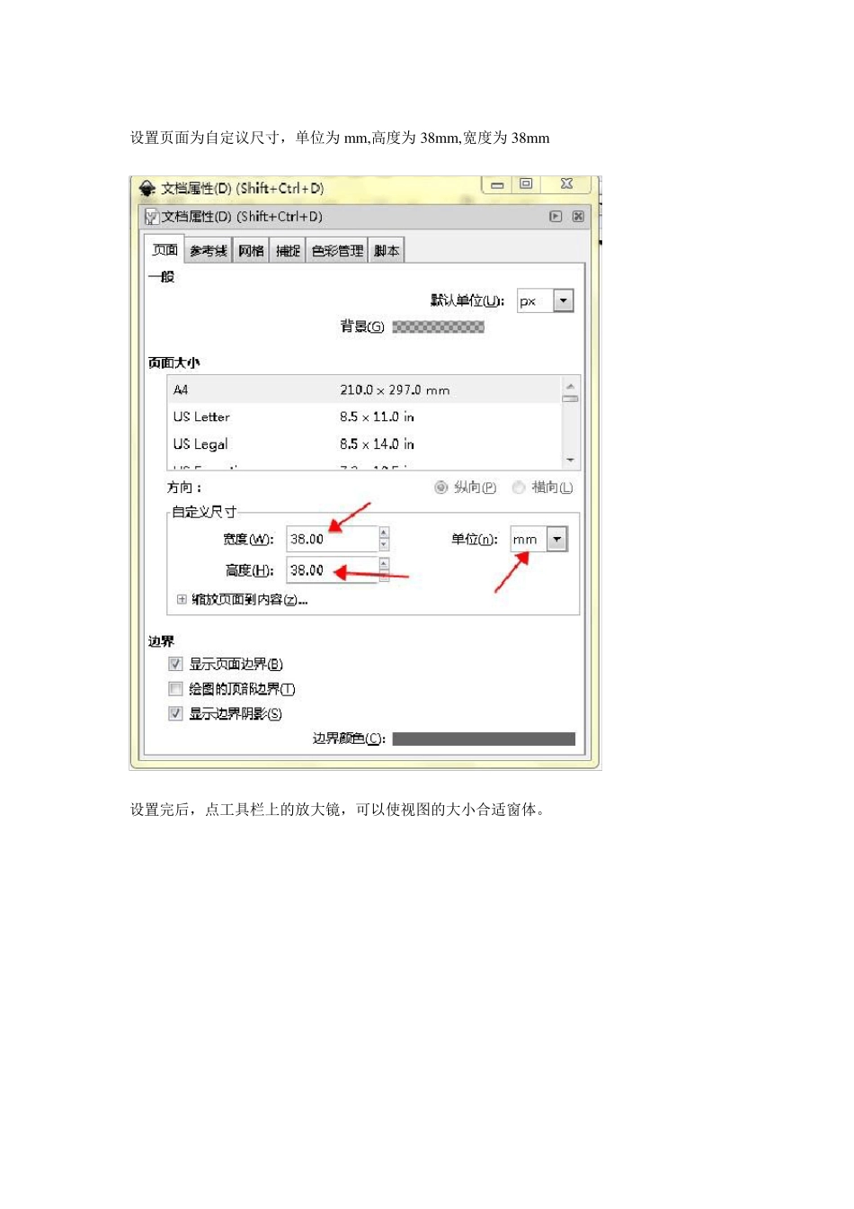The image size is (854, 1209).
Task: Increase the width using the up stepper
Action: [384, 533]
